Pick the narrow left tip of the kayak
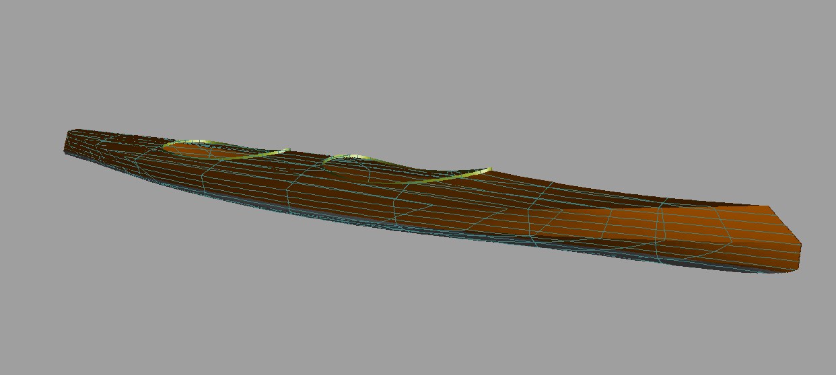This screenshot has height=375, width=836. tap(69, 141)
